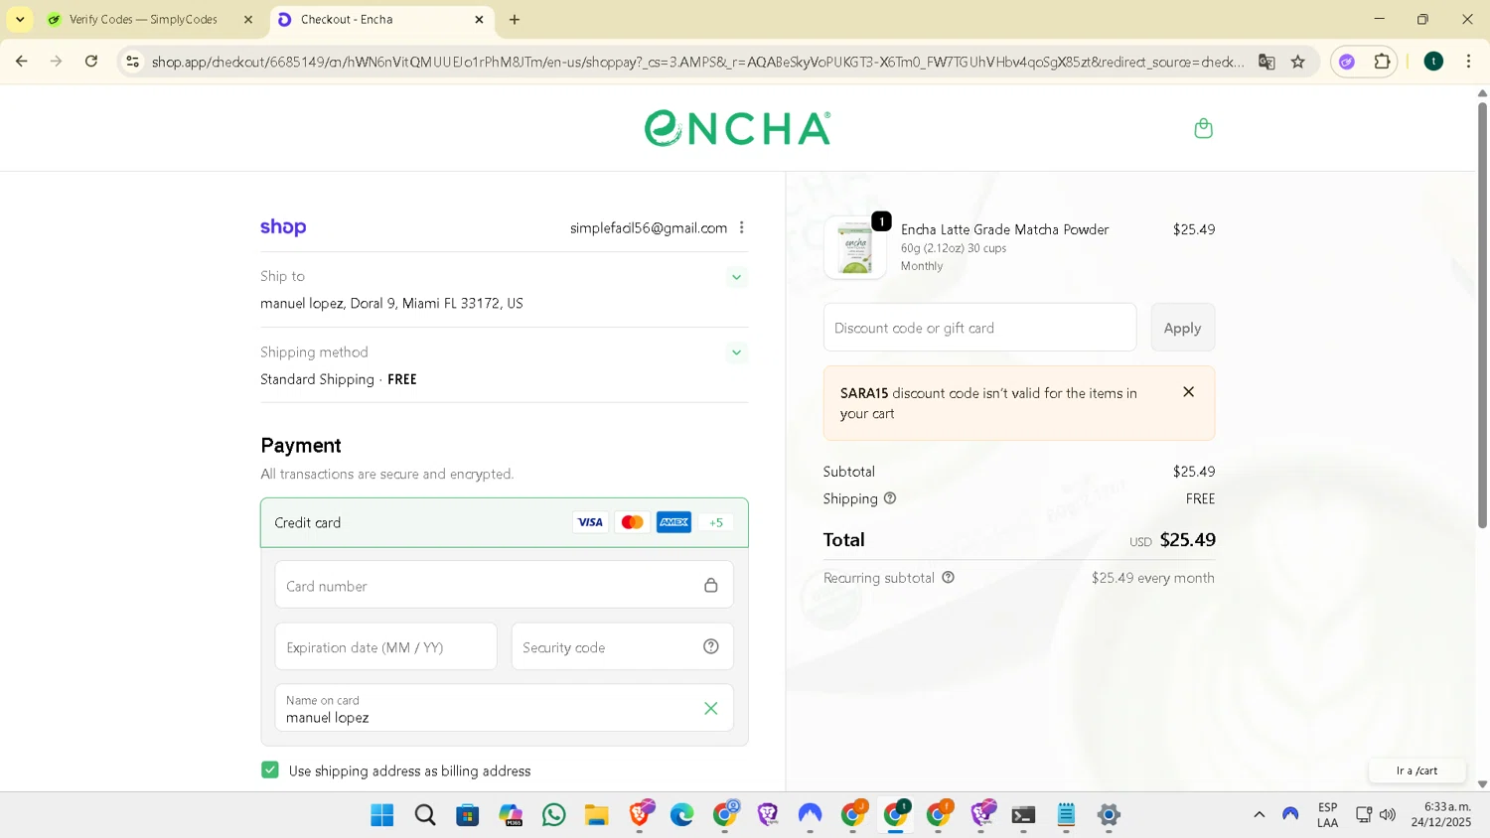Focus the Security code field
Viewport: 1490px width, 838px height.
[623, 646]
